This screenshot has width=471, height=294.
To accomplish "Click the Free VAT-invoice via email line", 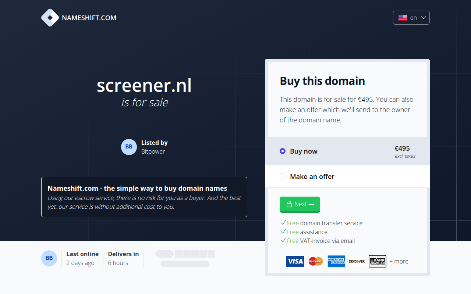I will (318, 241).
